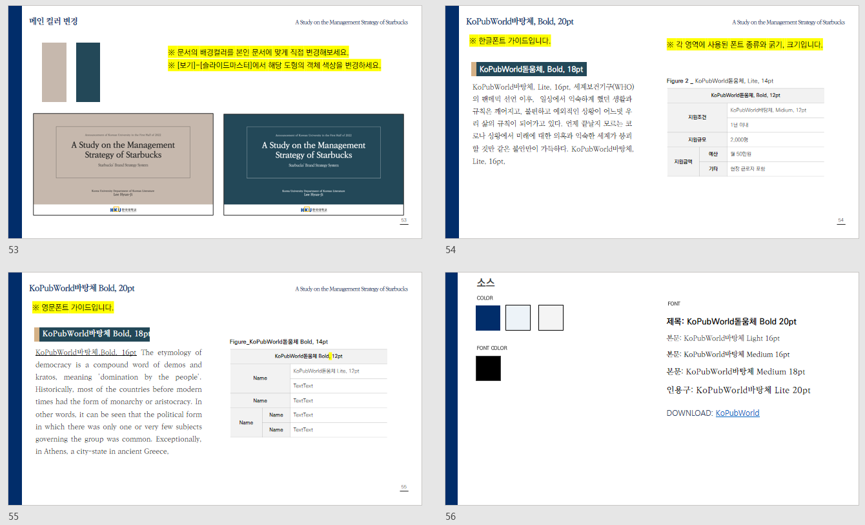
Task: Click the Figure 2 caption on slide 54
Action: pos(720,81)
